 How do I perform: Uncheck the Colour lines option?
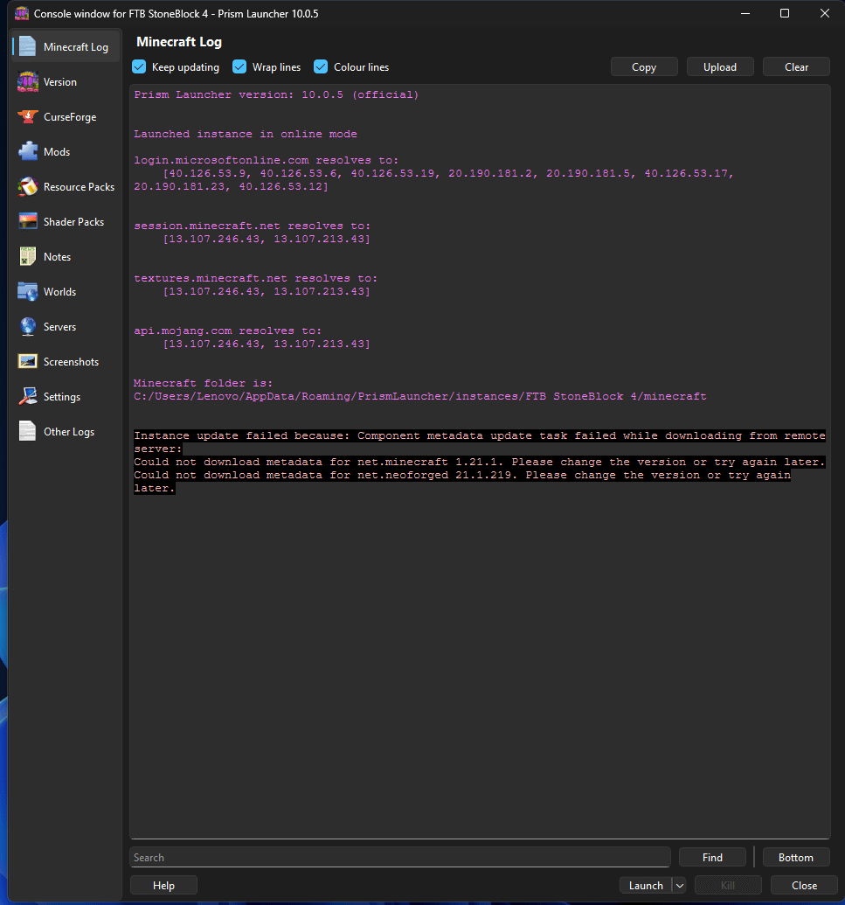(x=321, y=67)
